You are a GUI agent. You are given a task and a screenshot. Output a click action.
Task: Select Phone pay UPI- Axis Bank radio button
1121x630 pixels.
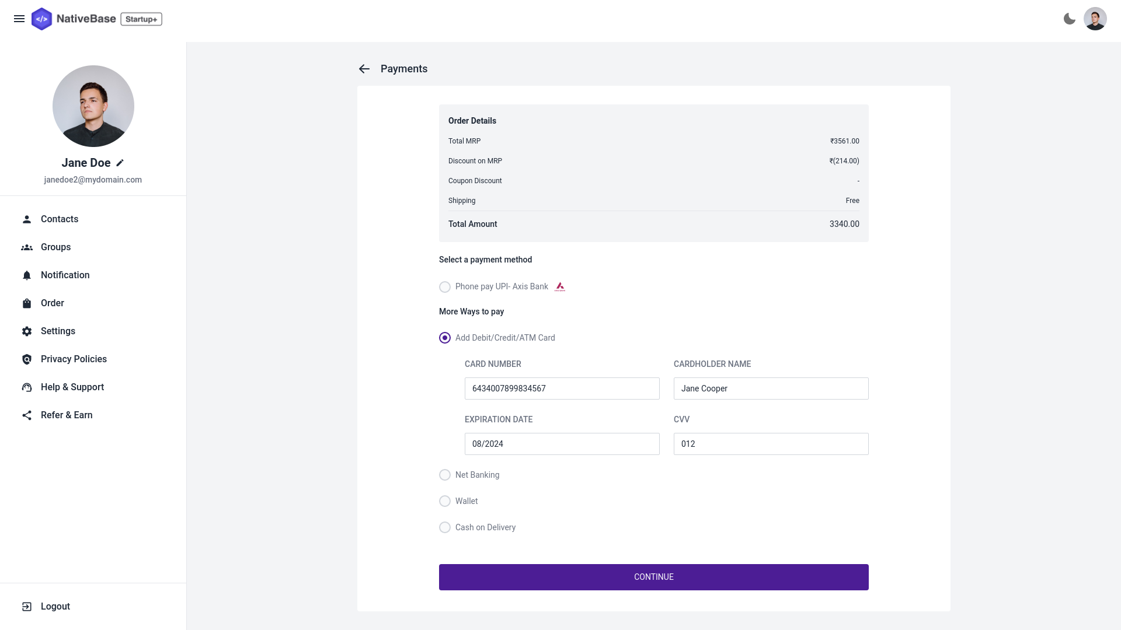pos(445,287)
